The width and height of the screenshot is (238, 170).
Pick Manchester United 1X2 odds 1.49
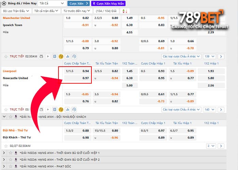(x=130, y=18)
